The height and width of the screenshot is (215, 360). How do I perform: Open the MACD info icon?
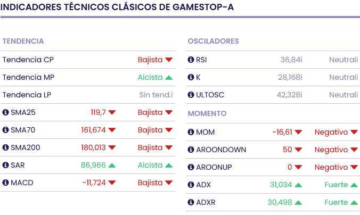tap(6, 183)
